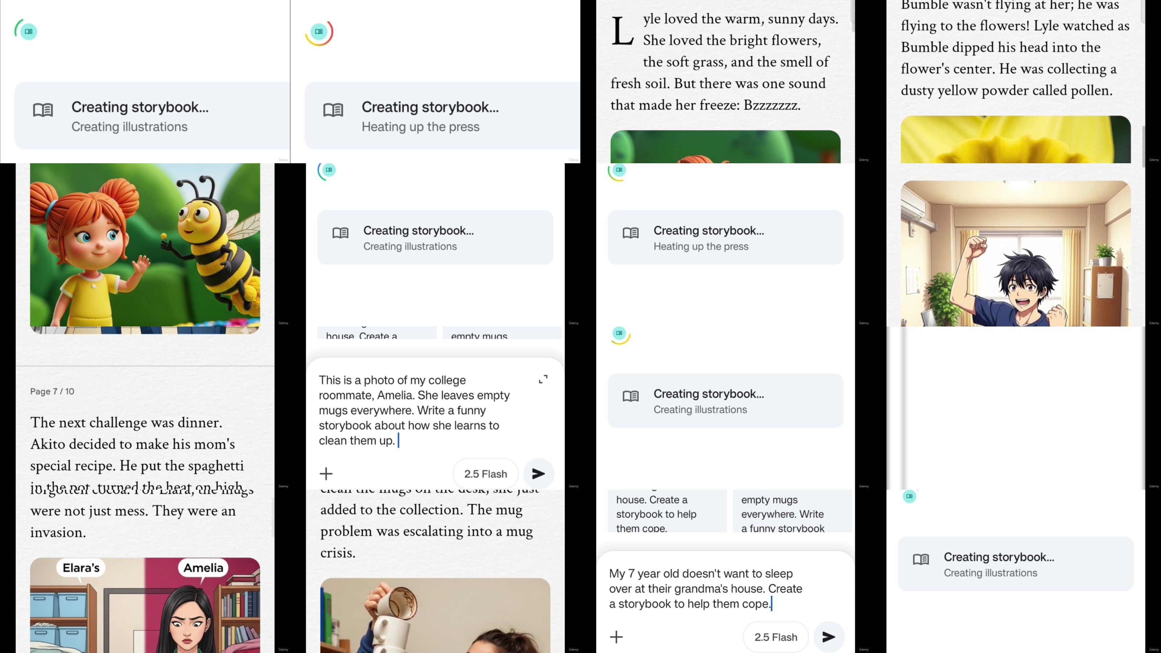Click send arrow beside the Amelia roommate prompt
The height and width of the screenshot is (653, 1161).
538,474
